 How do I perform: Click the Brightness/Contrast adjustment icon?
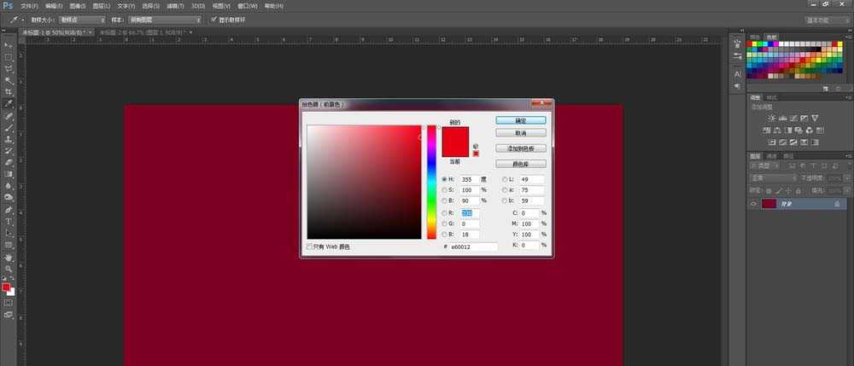coord(772,117)
